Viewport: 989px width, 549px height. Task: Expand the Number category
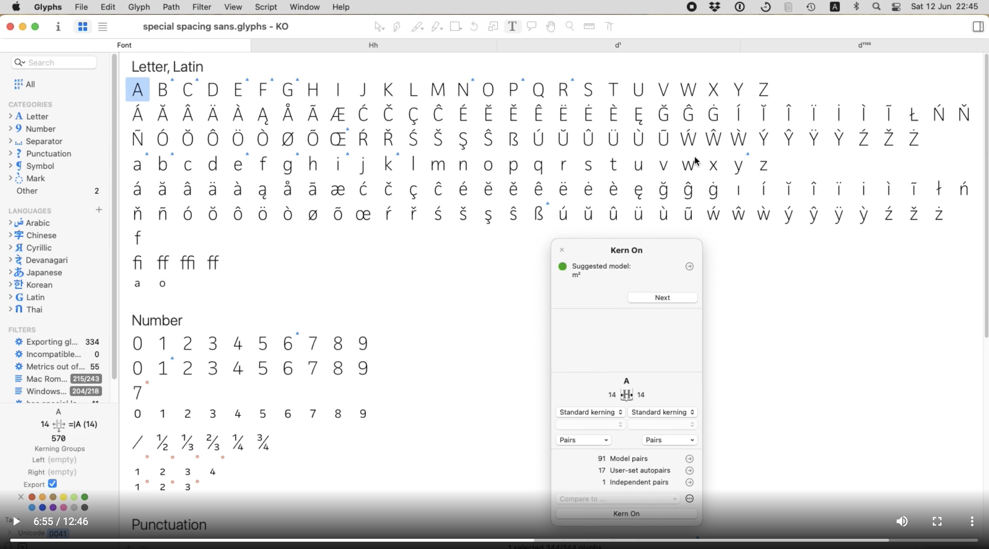pyautogui.click(x=10, y=129)
